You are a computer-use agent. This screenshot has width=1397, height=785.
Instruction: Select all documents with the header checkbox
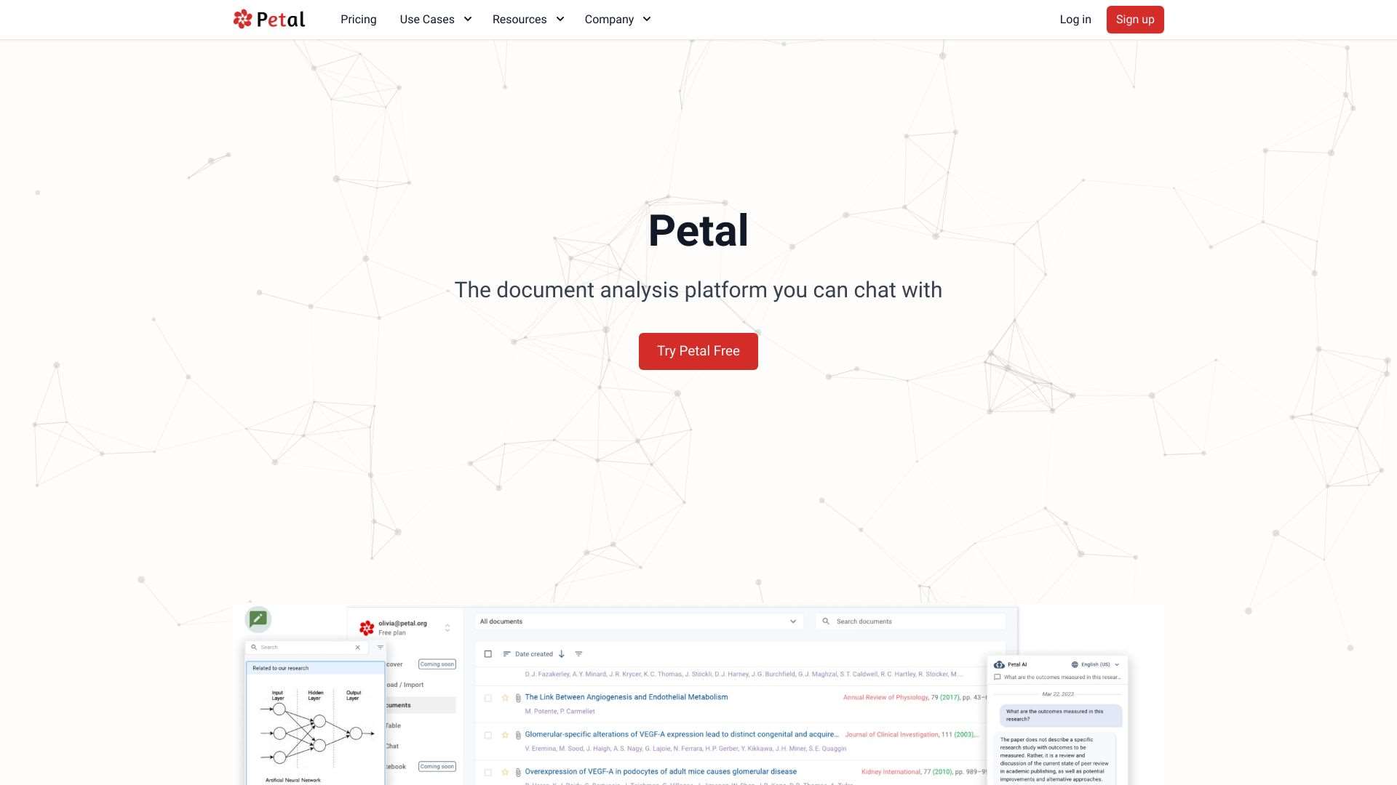pyautogui.click(x=487, y=653)
